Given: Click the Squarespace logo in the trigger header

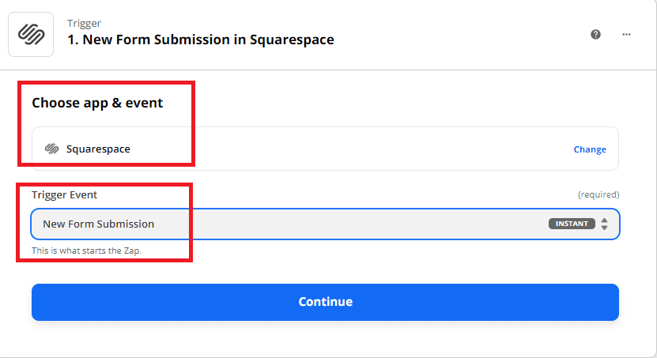Looking at the screenshot, I should (31, 35).
